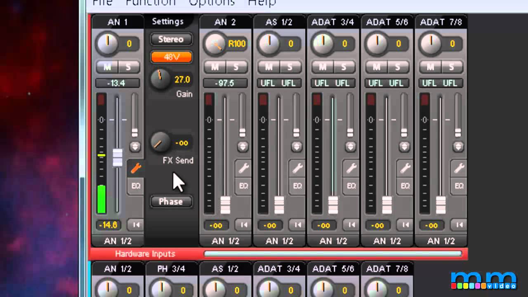The image size is (528, 297).
Task: Open EQ panel on ADAT 3/4 input
Action: click(351, 186)
